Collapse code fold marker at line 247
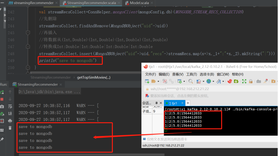 (28, 46)
